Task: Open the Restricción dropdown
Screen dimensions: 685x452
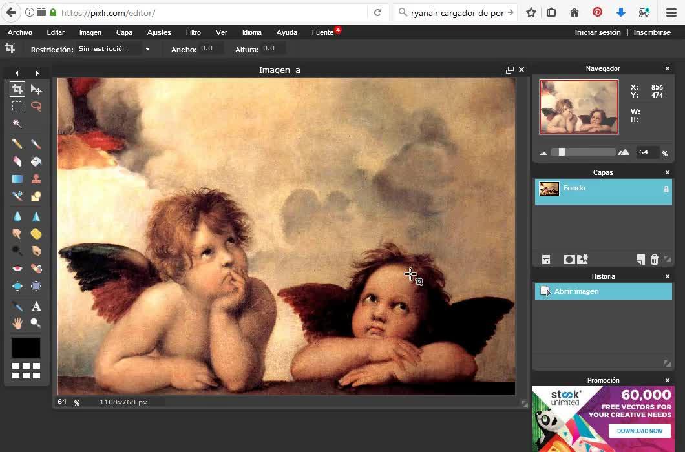Action: click(x=147, y=49)
